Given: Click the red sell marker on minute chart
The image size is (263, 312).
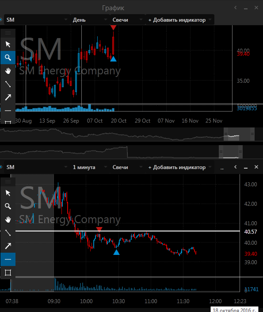Looking at the screenshot, I should coord(99,229).
